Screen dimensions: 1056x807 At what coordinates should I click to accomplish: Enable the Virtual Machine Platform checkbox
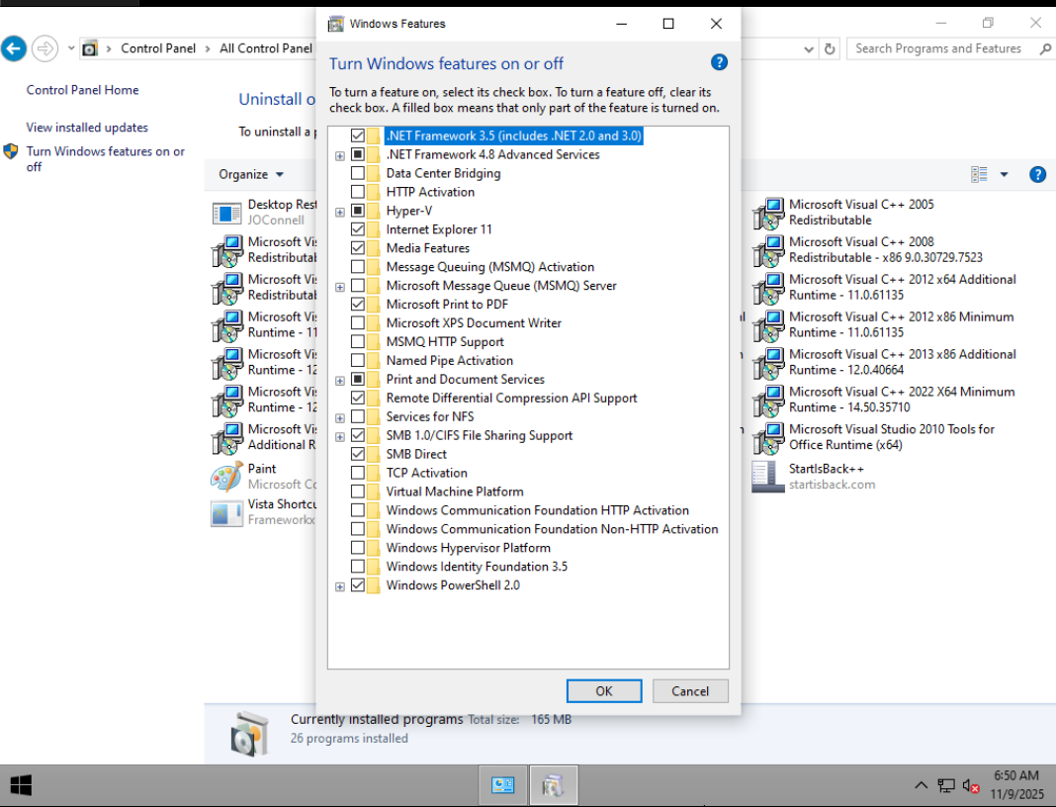(x=358, y=492)
